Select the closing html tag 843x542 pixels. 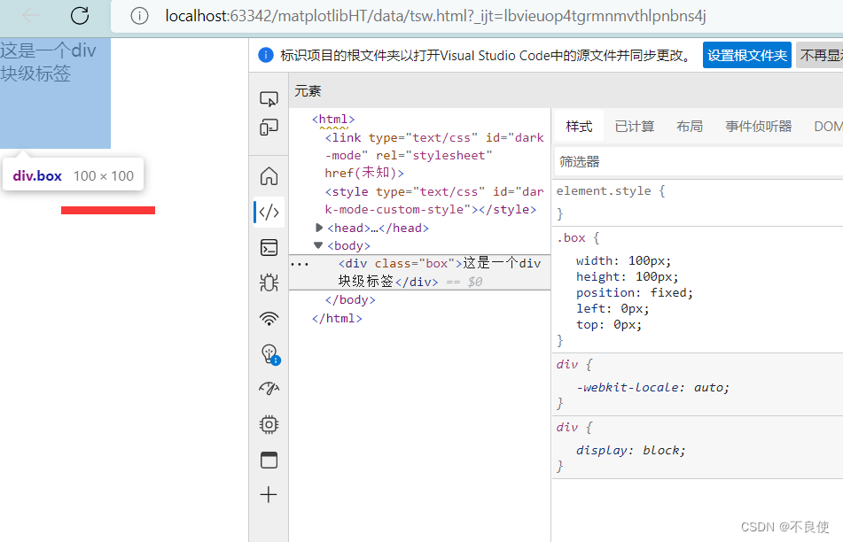point(337,318)
